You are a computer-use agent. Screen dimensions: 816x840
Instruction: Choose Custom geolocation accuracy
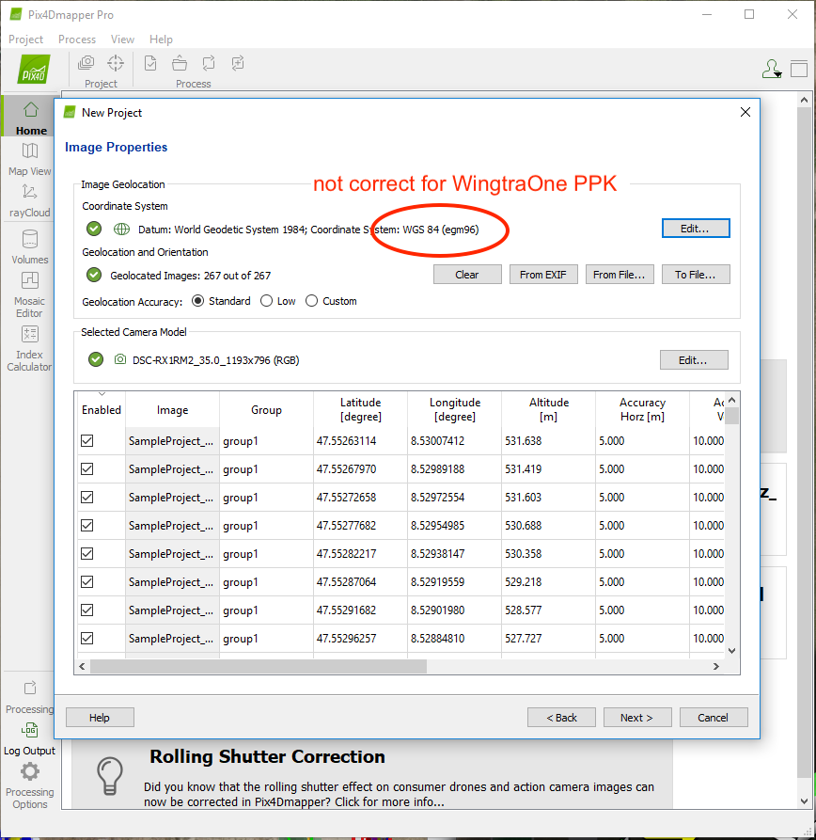(312, 301)
